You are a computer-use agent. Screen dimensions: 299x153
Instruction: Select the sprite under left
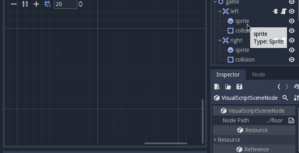(242, 21)
